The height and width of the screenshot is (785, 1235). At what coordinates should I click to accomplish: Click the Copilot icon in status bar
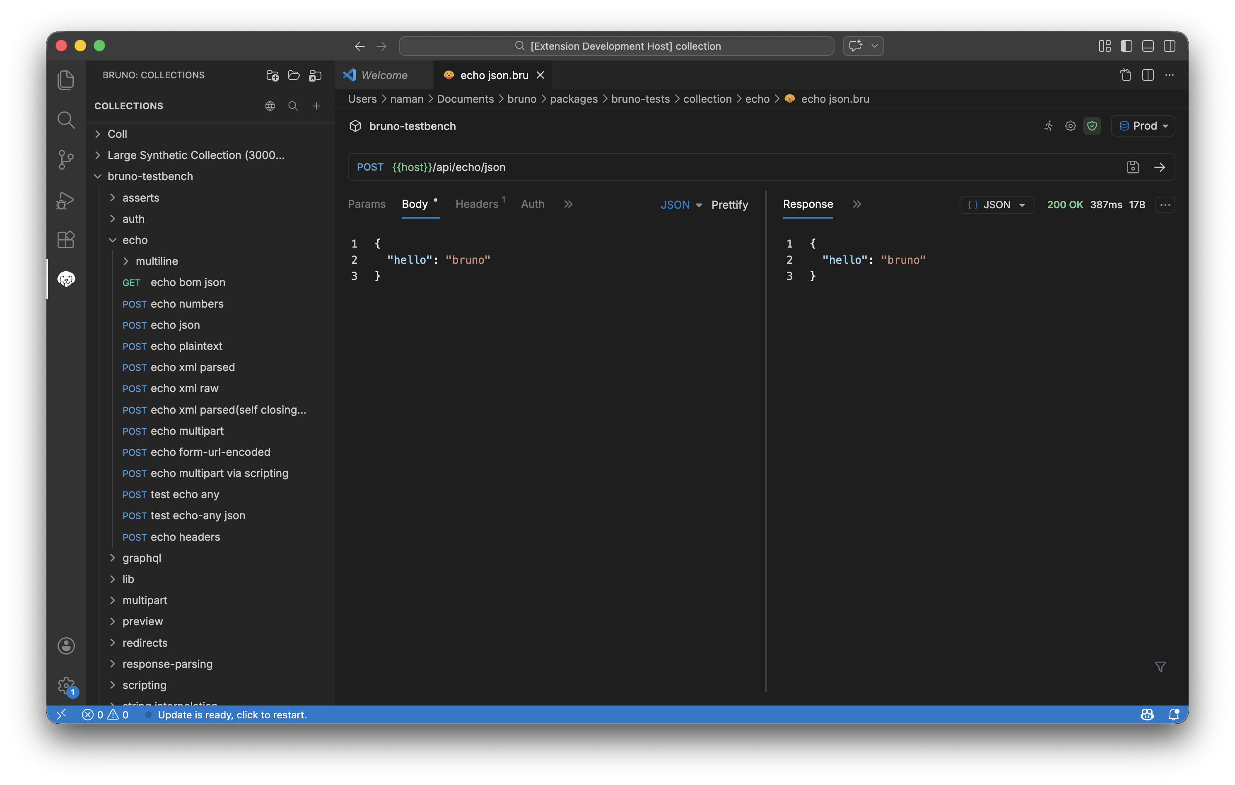pyautogui.click(x=1147, y=714)
